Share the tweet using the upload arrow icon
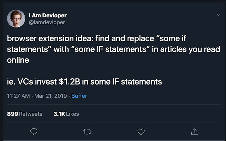This screenshot has width=226, height=141. (x=194, y=131)
